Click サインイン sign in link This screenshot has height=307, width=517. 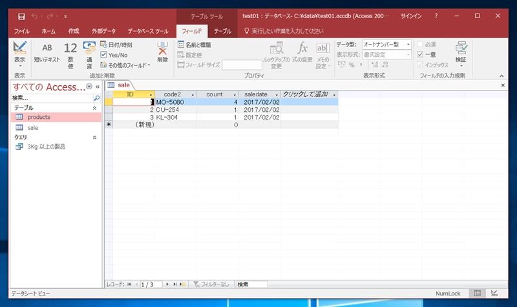coord(411,16)
